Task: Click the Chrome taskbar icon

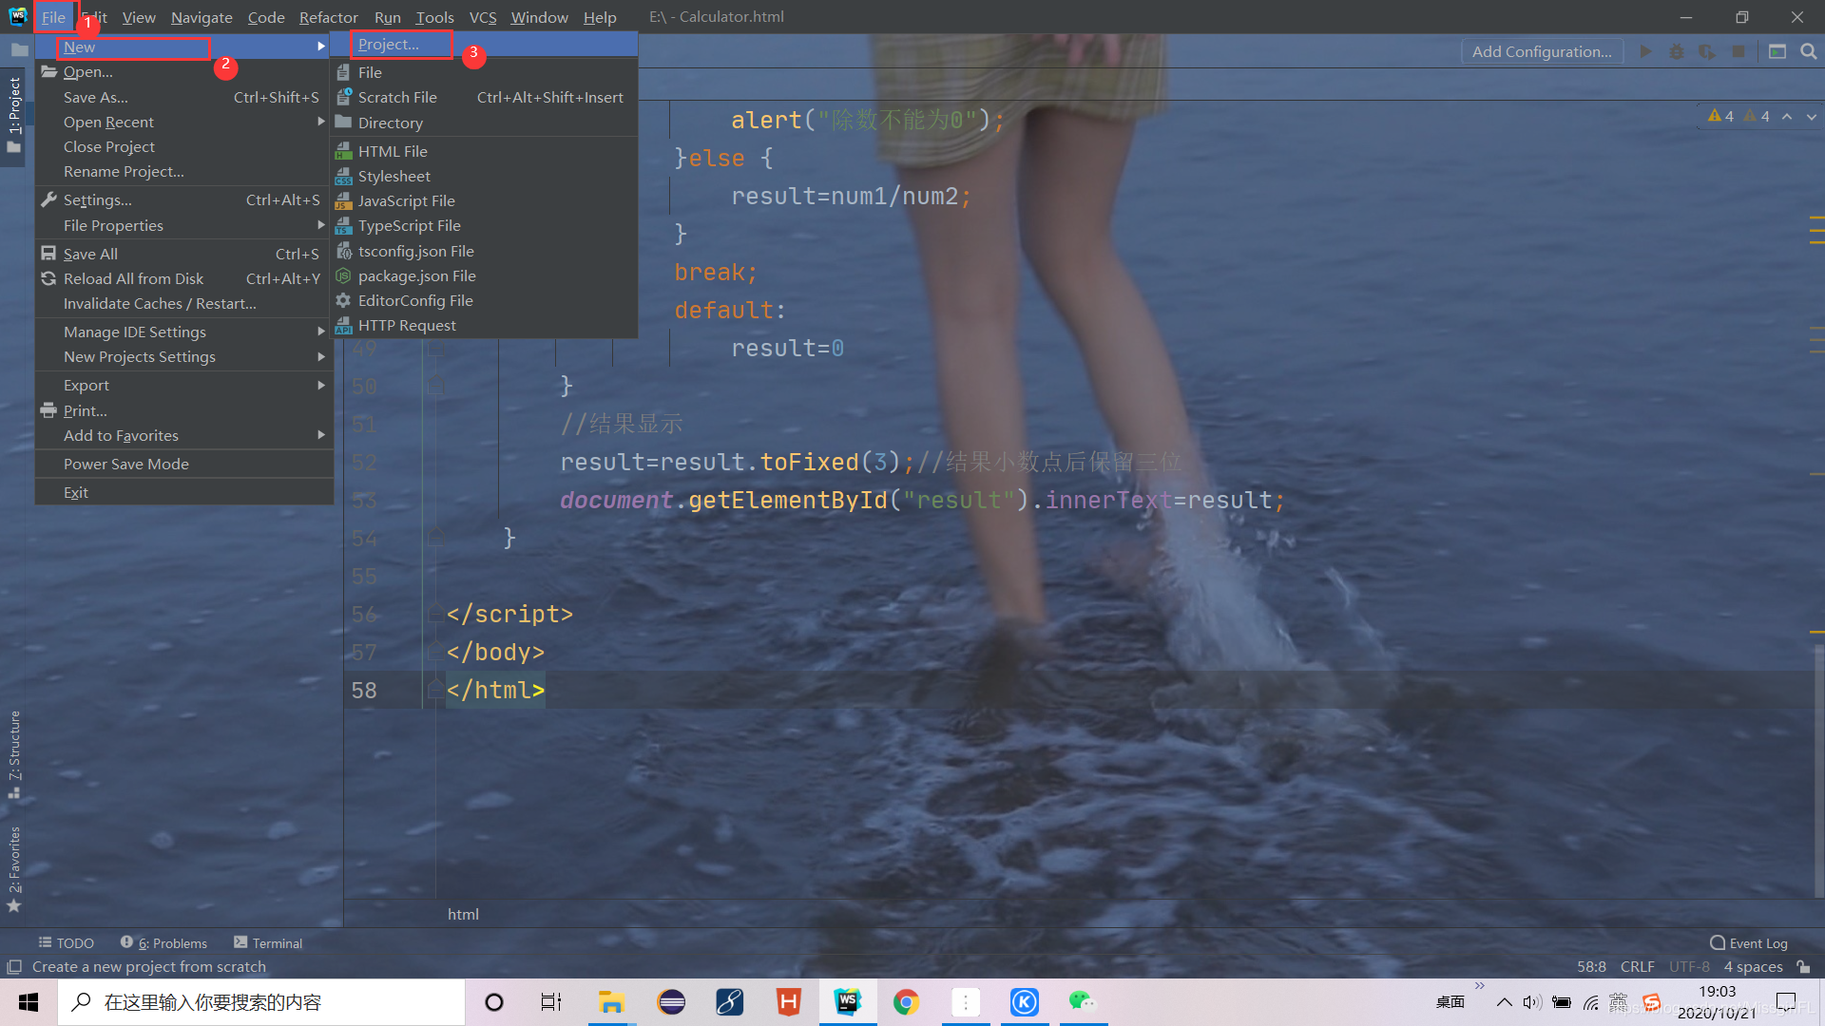Action: (906, 1001)
